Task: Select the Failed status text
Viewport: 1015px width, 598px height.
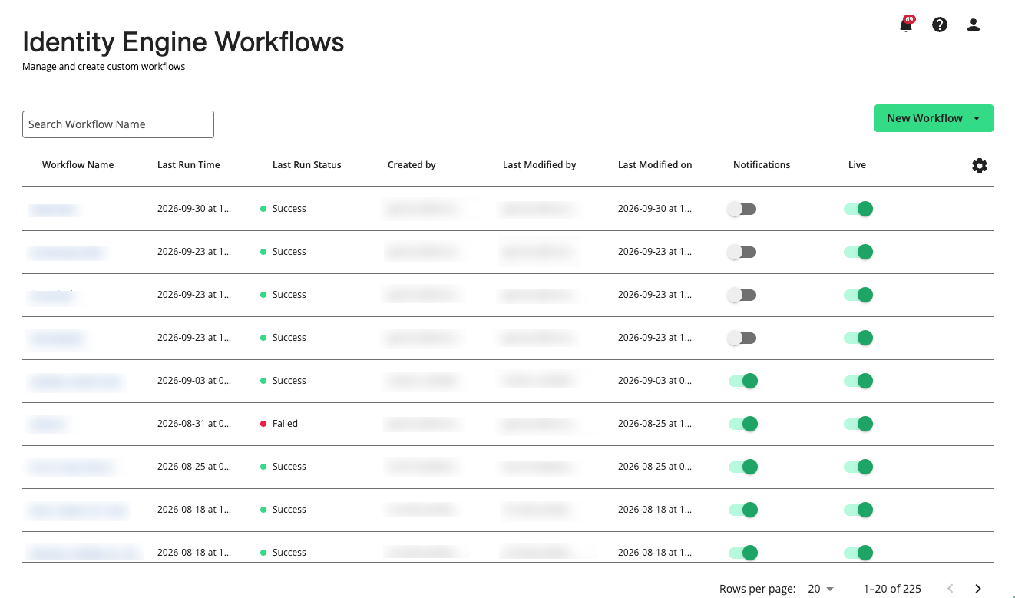Action: pos(285,424)
